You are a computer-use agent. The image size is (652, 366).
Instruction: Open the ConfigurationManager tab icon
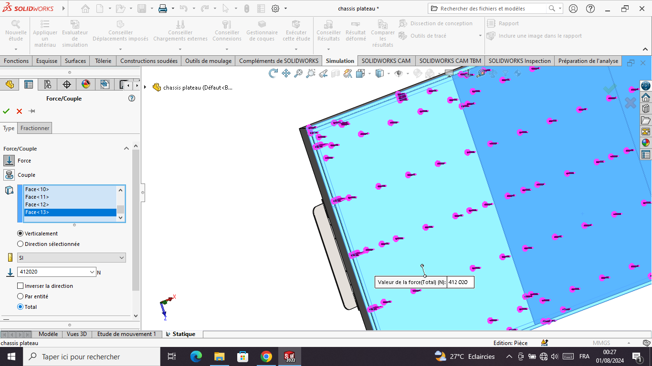tap(48, 84)
